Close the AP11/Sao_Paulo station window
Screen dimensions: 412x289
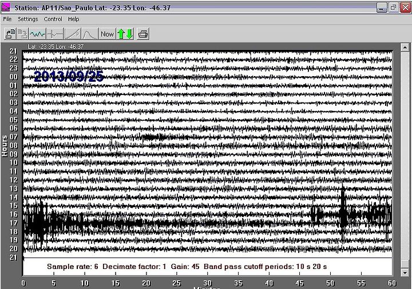click(405, 7)
